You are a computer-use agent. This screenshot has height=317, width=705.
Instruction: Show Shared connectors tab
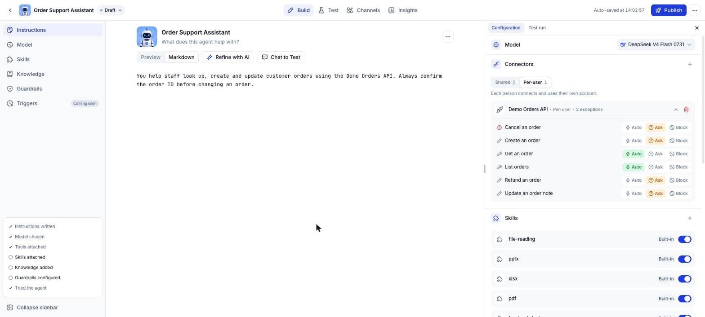(505, 83)
